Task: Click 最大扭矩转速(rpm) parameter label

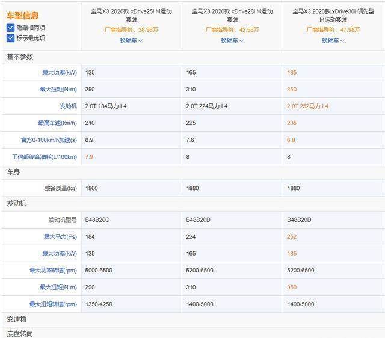Action: 53,304
